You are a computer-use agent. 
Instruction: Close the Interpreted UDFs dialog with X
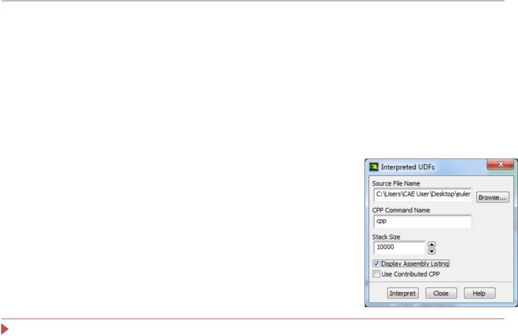(500, 165)
